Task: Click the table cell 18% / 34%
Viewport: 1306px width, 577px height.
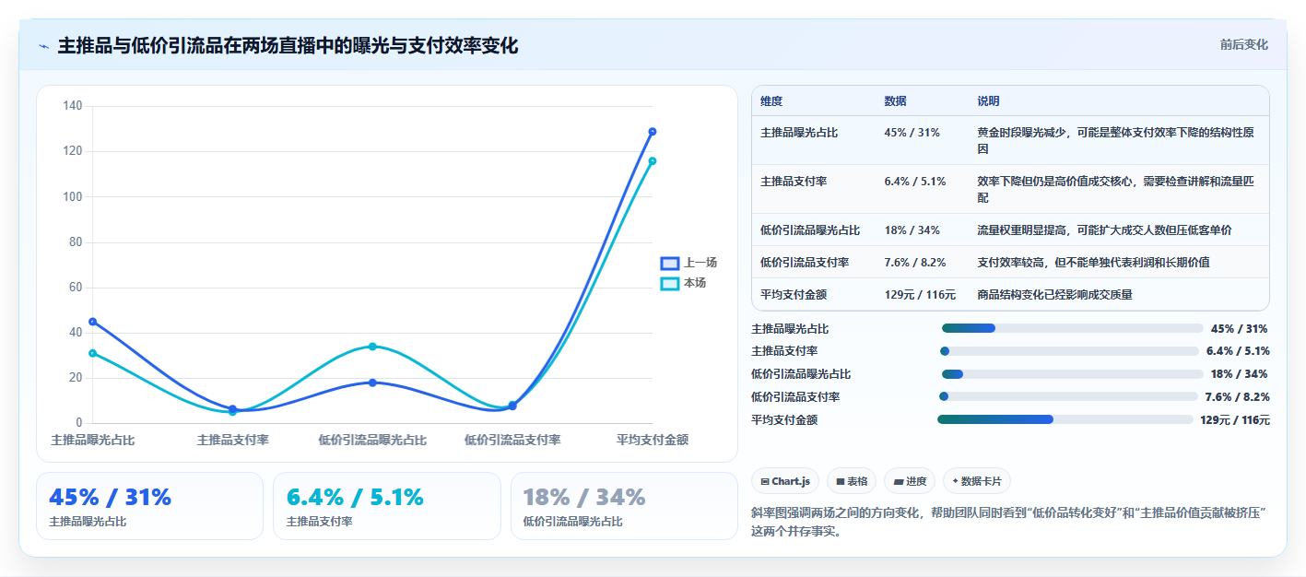Action: tap(912, 230)
